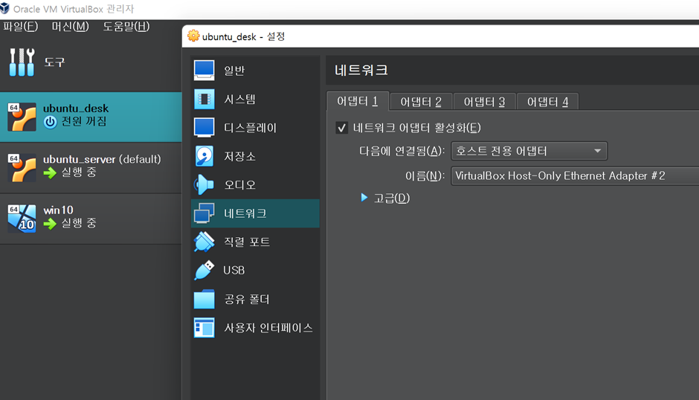The width and height of the screenshot is (699, 400).
Task: Click the 저장소 storage disk icon
Action: (204, 156)
